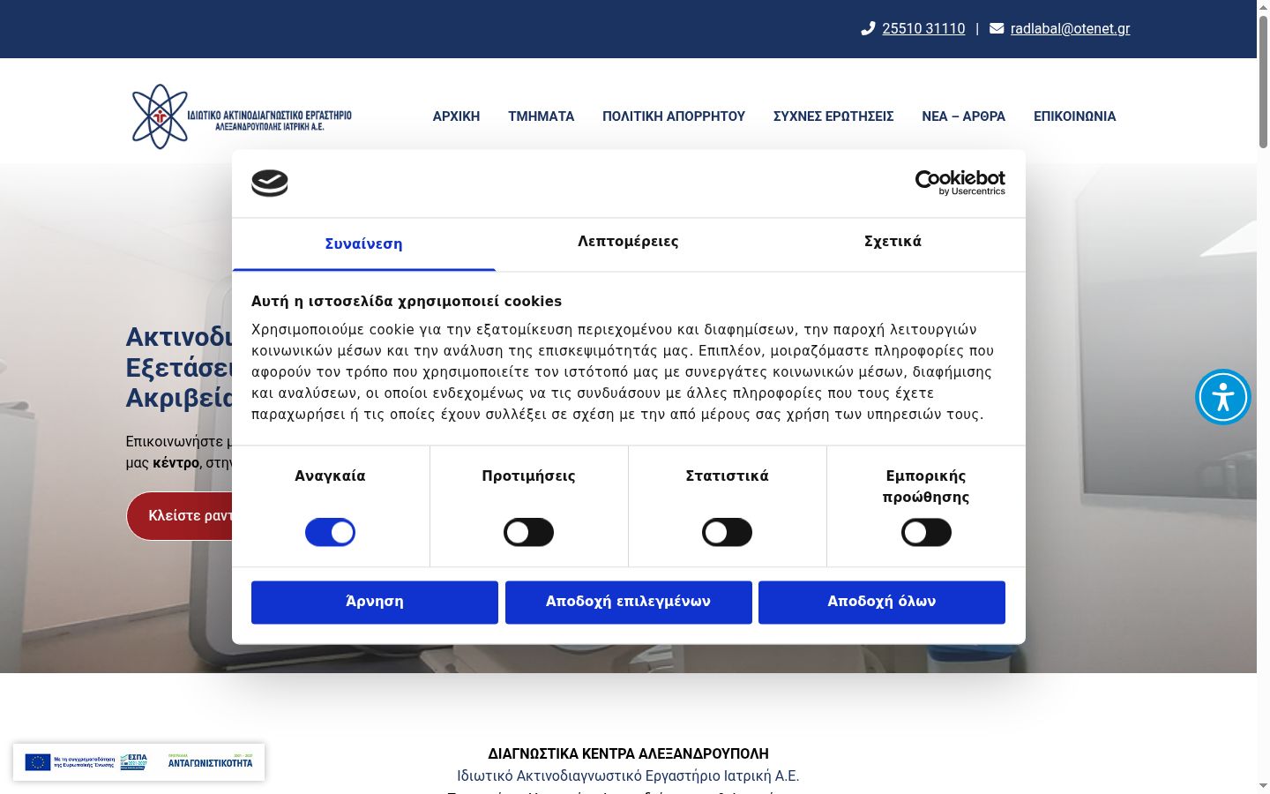Click Αποδοχή επιλεγμένων button

[x=628, y=603]
